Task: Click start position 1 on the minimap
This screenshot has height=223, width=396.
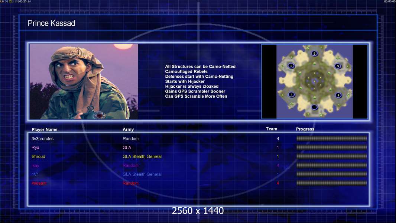Action: (292, 95)
